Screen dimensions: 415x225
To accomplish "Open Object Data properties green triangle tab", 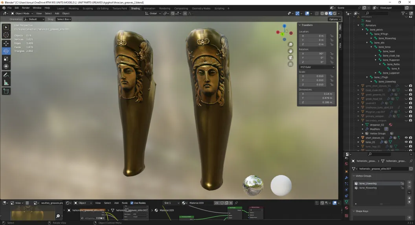I will coord(347,202).
